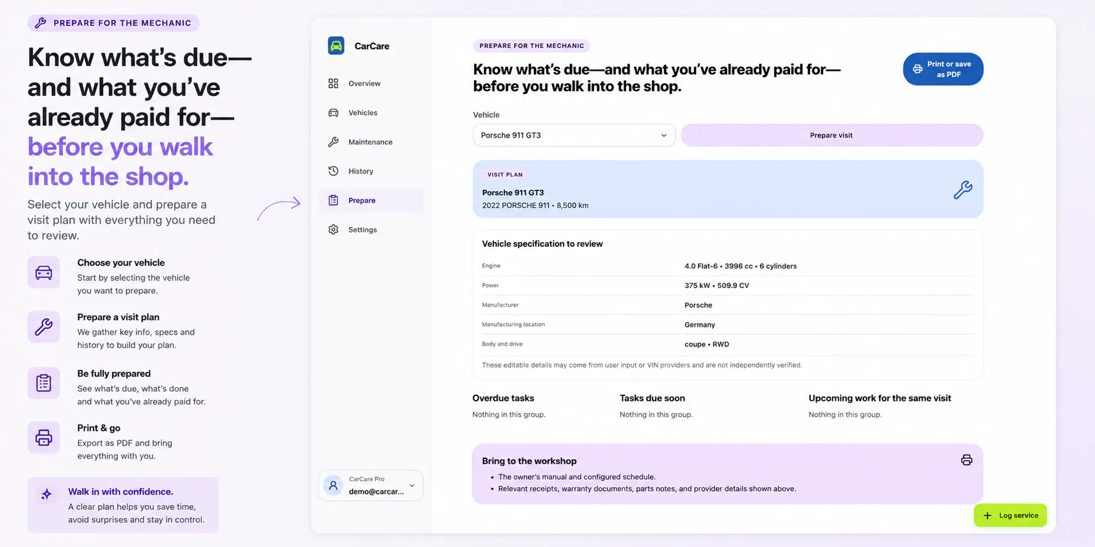Click the Walk in with confidence card
The height and width of the screenshot is (547, 1095).
point(123,505)
